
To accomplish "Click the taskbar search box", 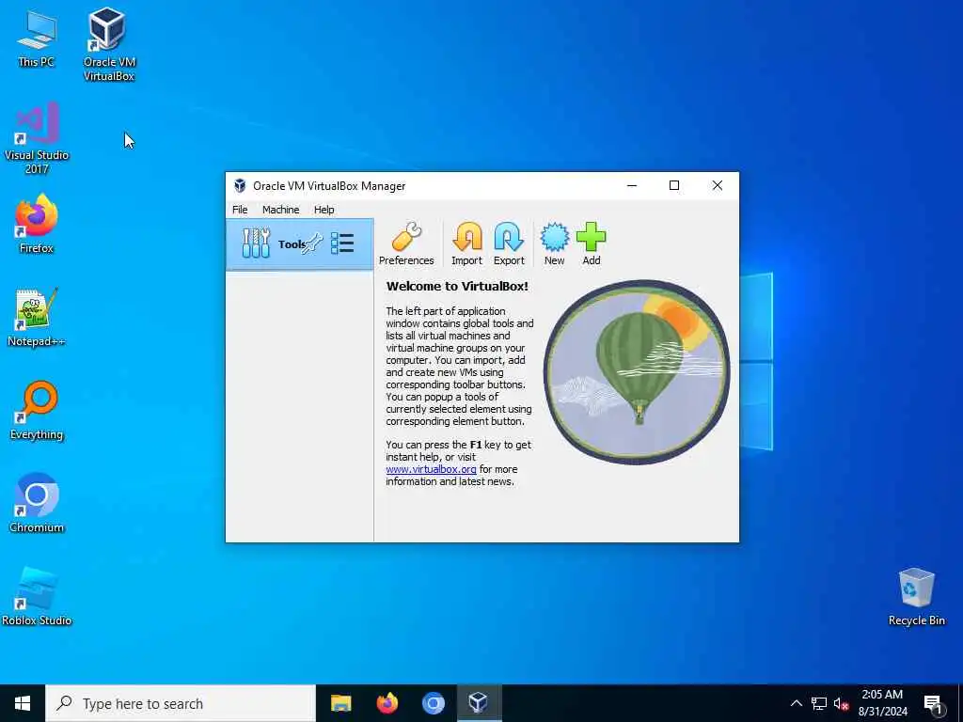I will (x=181, y=703).
